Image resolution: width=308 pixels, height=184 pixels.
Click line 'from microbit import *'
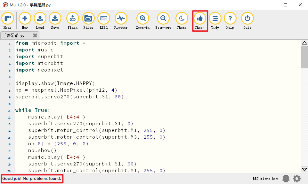tap(51, 43)
